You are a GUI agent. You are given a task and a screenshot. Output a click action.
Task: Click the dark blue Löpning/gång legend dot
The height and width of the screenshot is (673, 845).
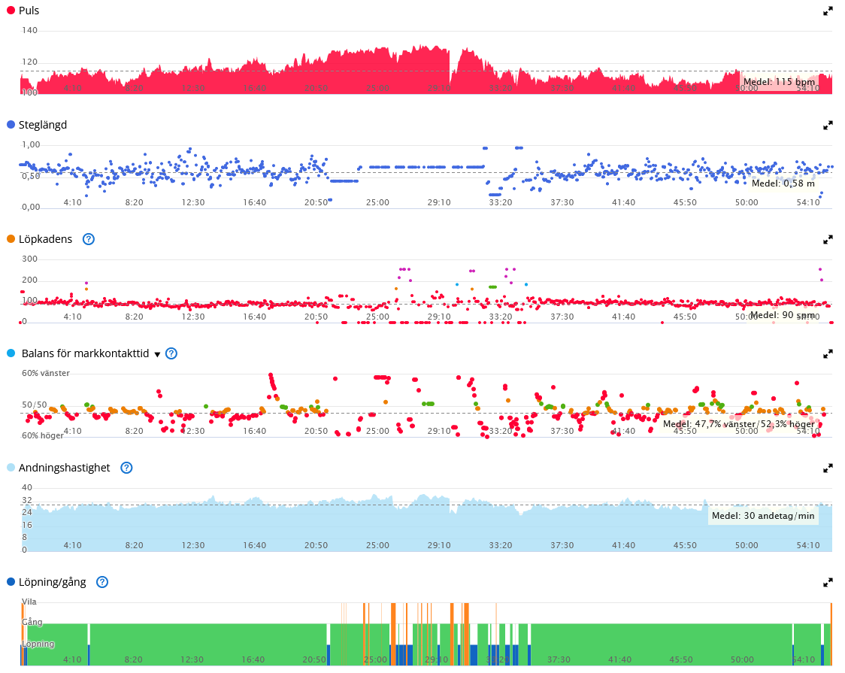click(x=11, y=581)
